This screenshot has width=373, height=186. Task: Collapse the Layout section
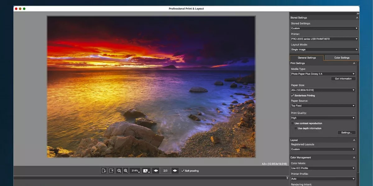[x=354, y=140]
